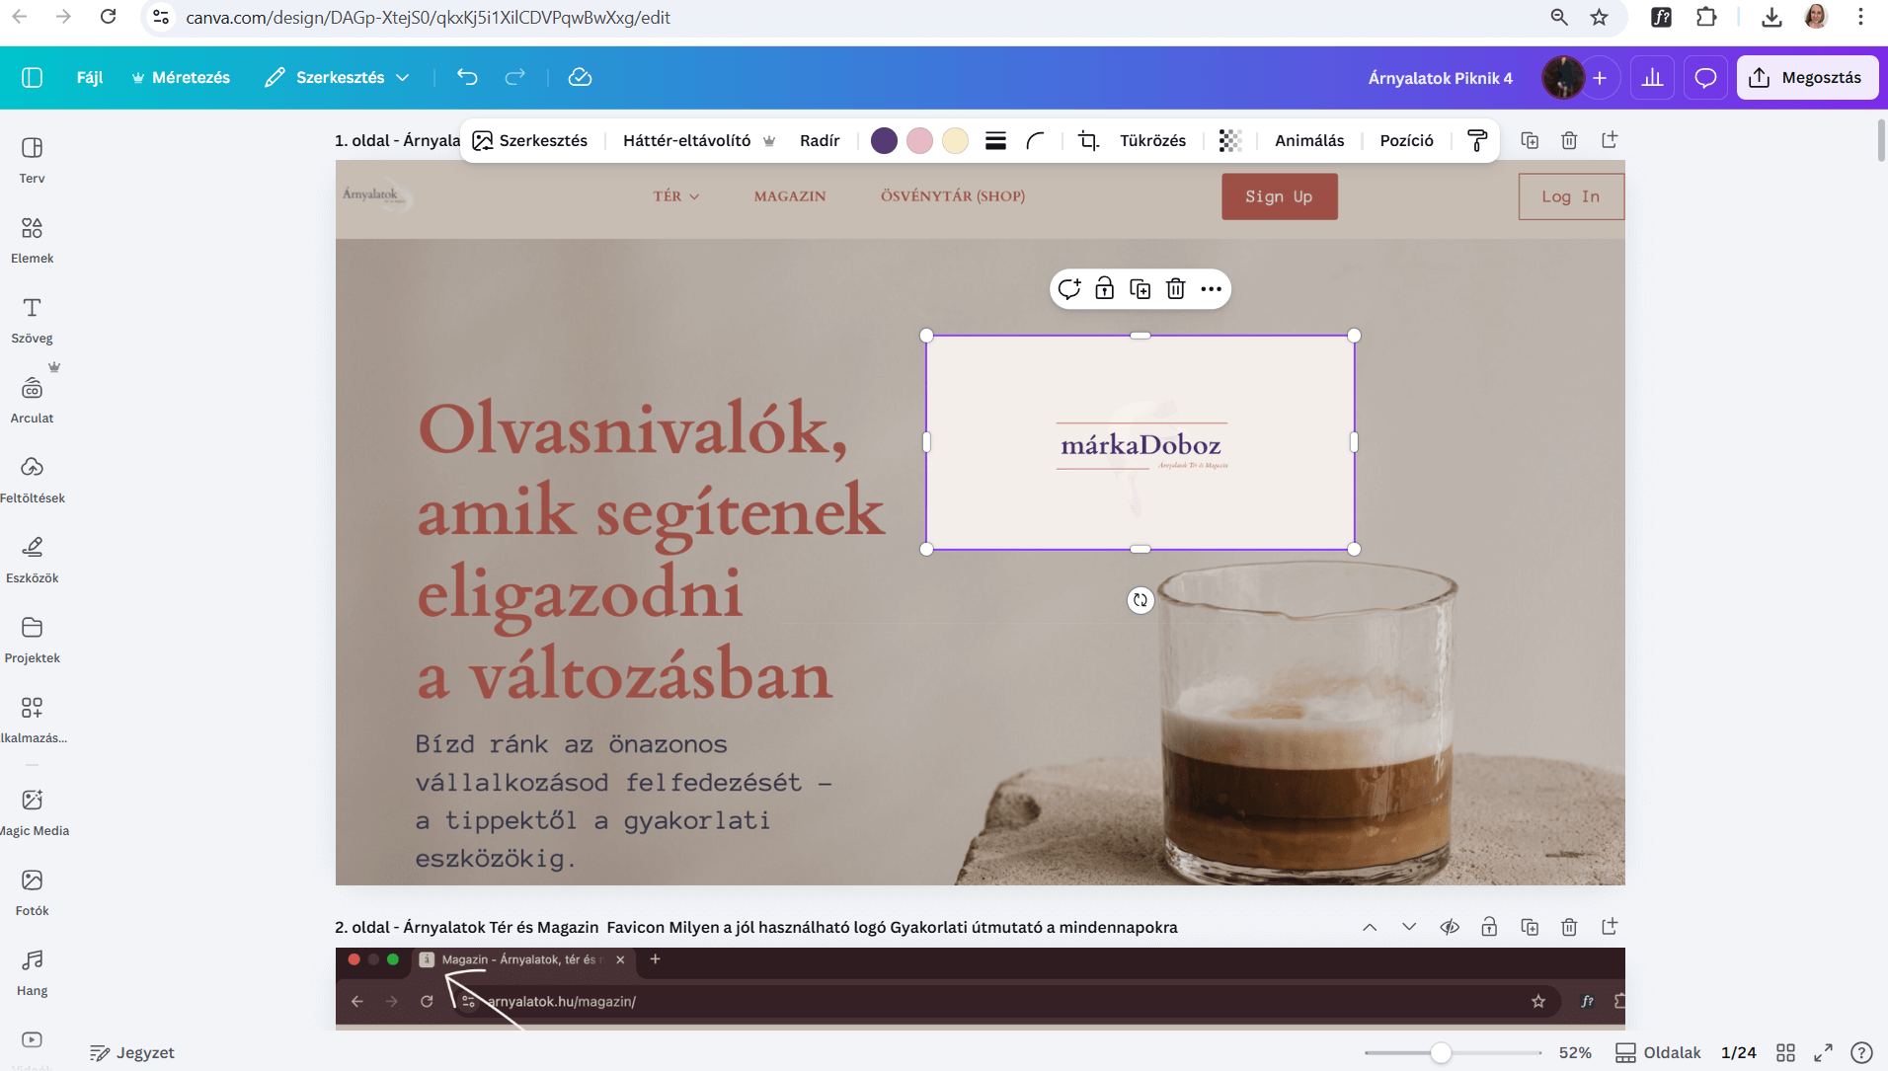
Task: Toggle lock on the selected image
Action: coord(1105,289)
